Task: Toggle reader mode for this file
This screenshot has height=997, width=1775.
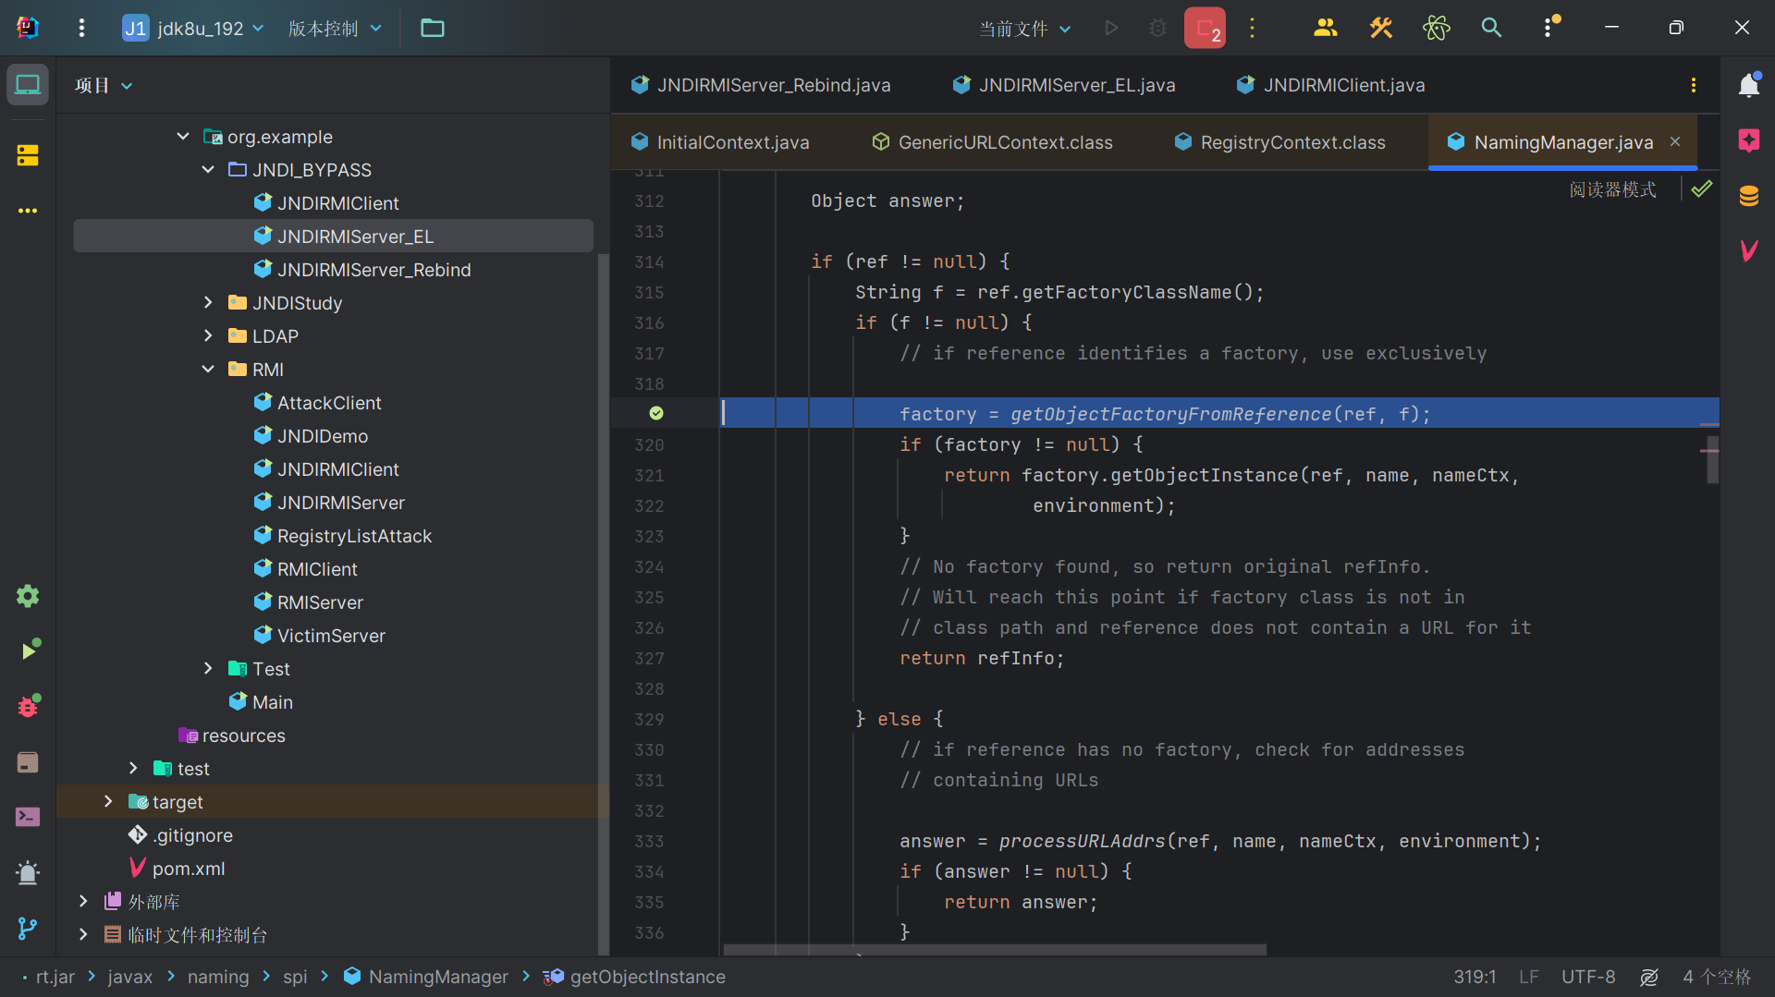Action: [1612, 189]
